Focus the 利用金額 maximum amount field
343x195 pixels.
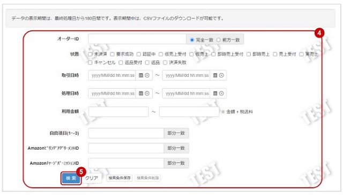[189, 112]
